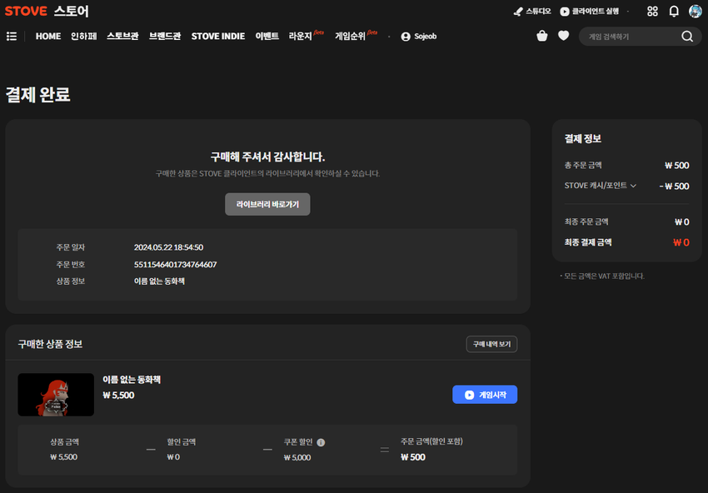The height and width of the screenshot is (493, 708).
Task: Click 라이브러리 바로가기 button
Action: (267, 205)
